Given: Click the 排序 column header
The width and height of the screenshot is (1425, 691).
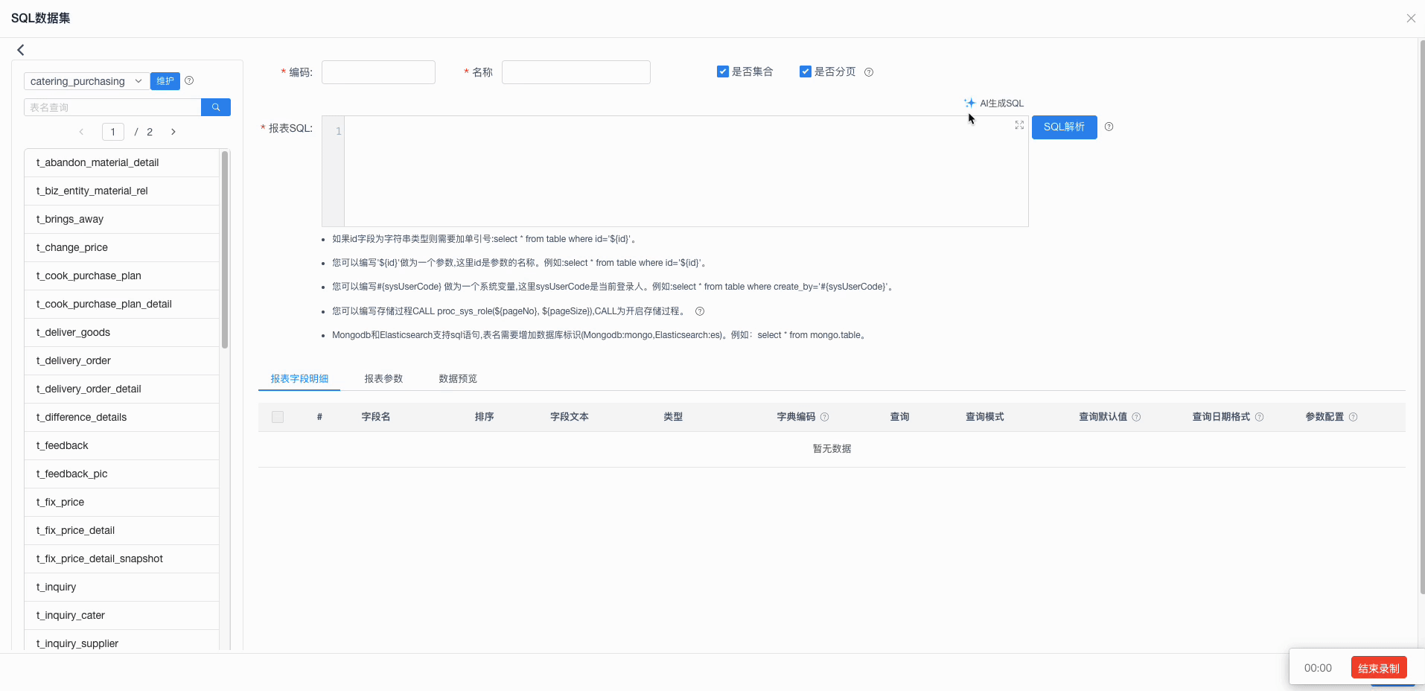Looking at the screenshot, I should (x=484, y=417).
